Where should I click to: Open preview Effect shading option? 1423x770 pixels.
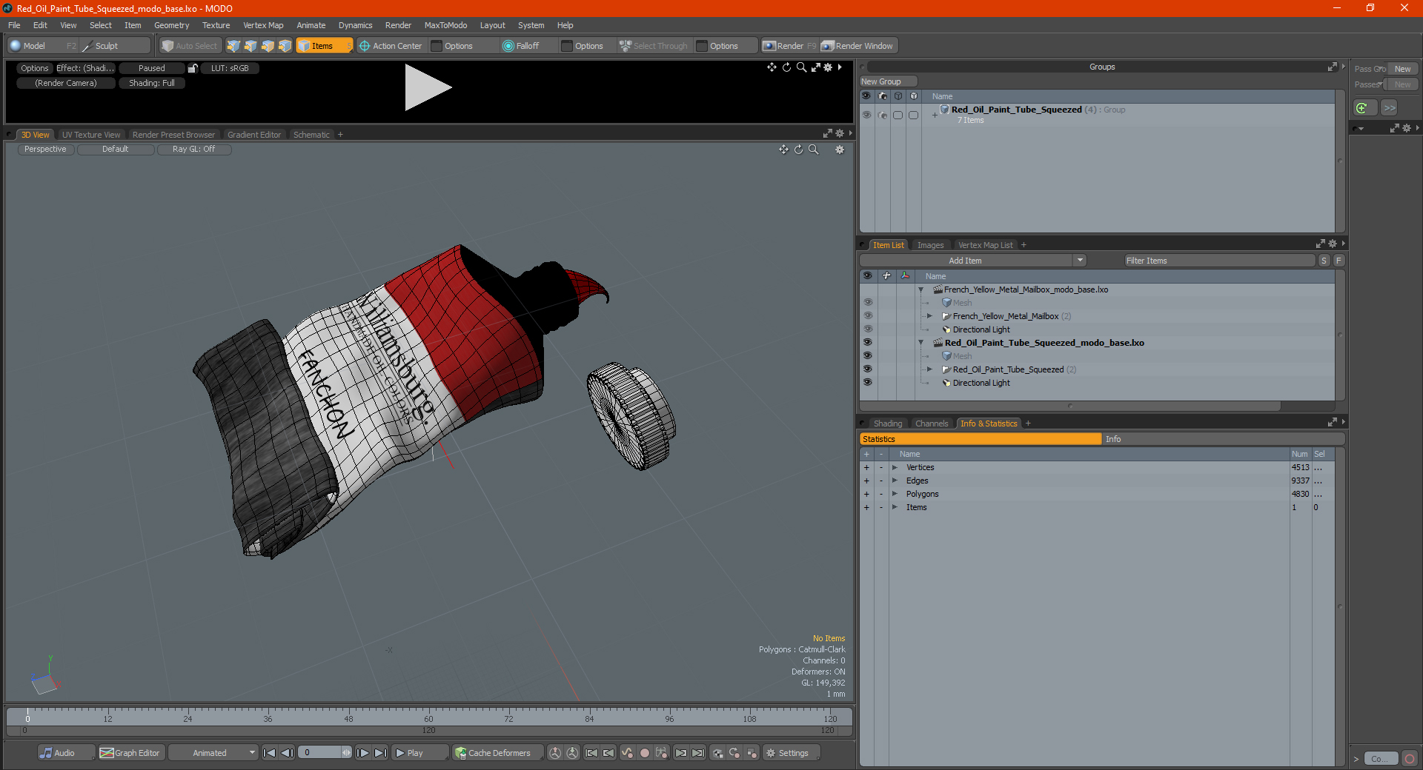point(85,68)
